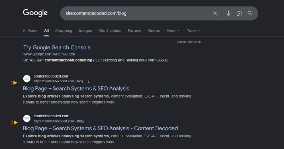Switch to Shopping results tab
Viewport: 284px width, 149px height.
tap(64, 31)
